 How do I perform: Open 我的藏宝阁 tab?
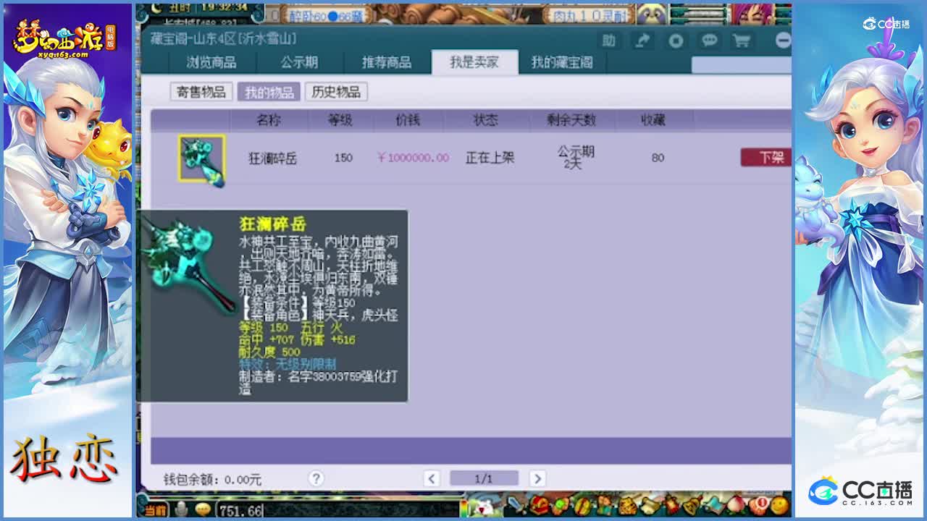pyautogui.click(x=562, y=62)
